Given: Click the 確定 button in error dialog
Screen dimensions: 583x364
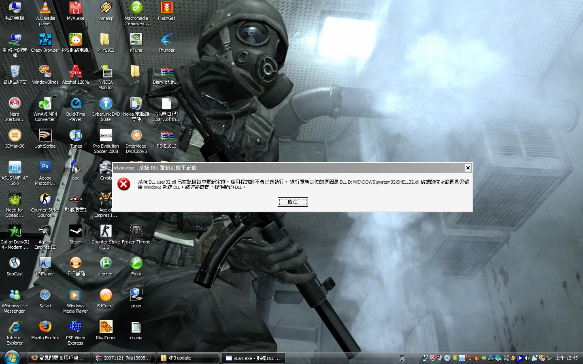Looking at the screenshot, I should click(293, 202).
